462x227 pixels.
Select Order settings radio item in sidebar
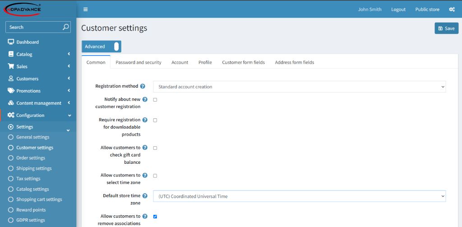coord(27,158)
